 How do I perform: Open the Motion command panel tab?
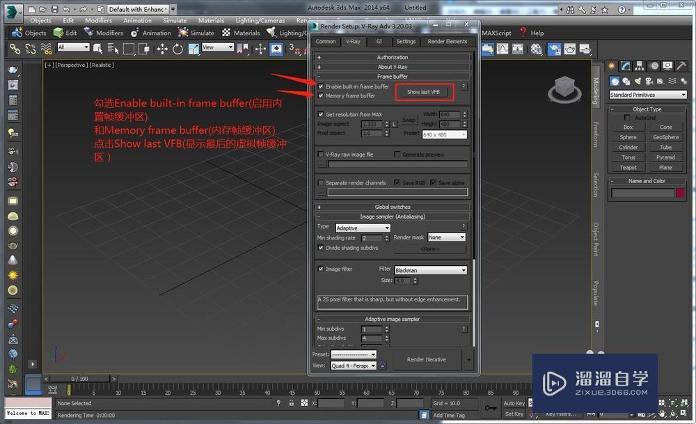coord(654,66)
